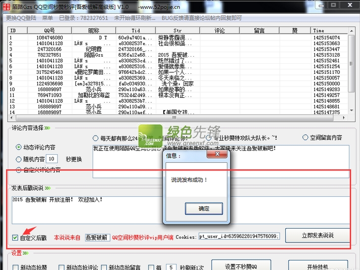360x270 pixels.
Task: Click Time value 1425149283
Action: 327,89
